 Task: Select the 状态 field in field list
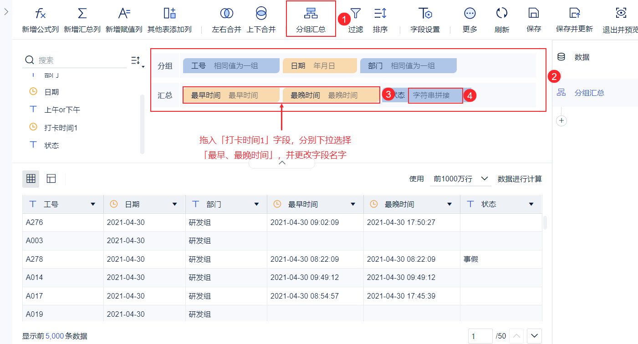click(x=51, y=145)
